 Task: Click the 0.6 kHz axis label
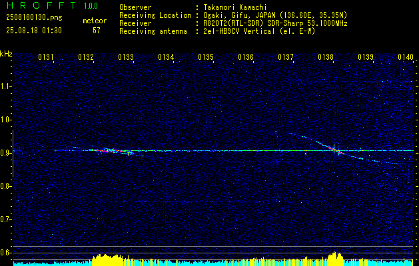(5, 253)
